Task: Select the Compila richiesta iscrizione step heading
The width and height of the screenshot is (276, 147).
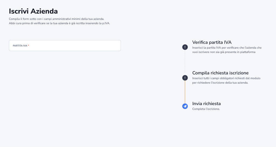Action: point(220,73)
